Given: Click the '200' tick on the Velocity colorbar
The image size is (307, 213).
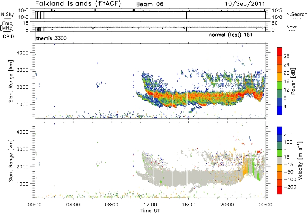Looking at the screenshot, I should tap(288, 135).
